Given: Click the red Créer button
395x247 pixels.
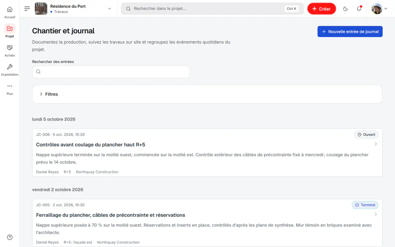Looking at the screenshot, I should [x=321, y=9].
